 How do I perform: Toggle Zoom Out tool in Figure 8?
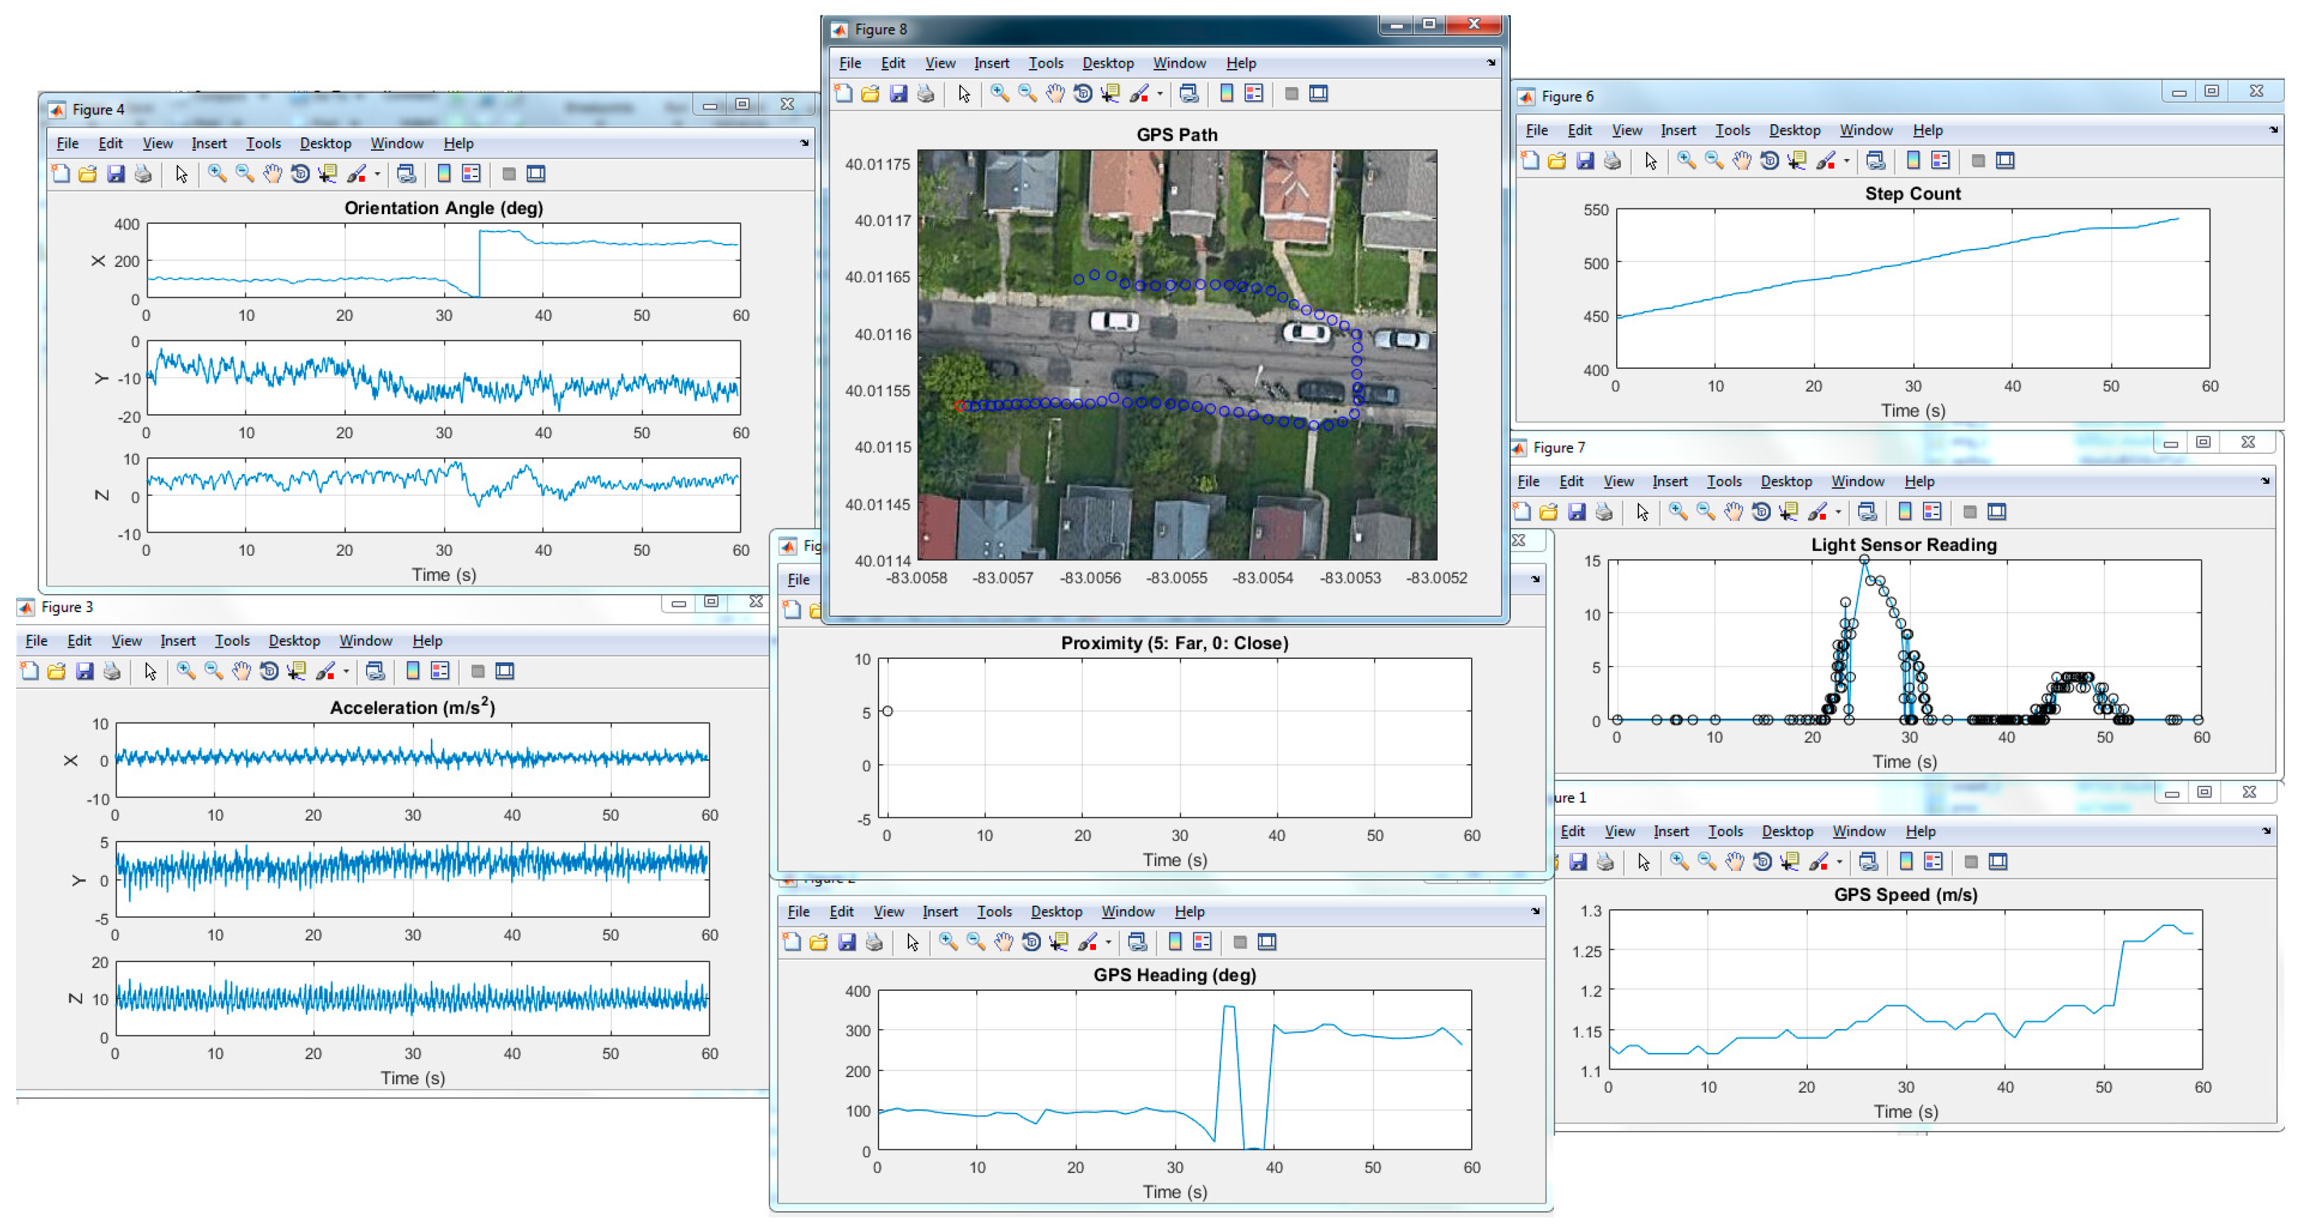[x=1027, y=93]
